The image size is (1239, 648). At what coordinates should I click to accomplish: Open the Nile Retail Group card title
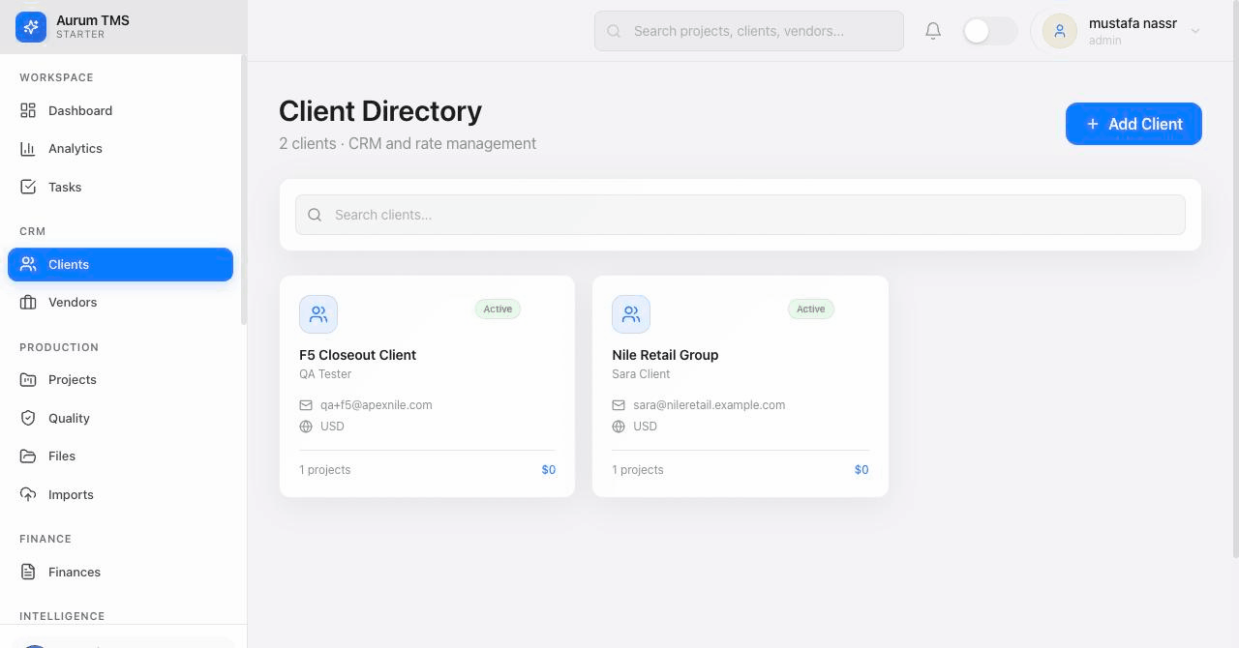pos(665,355)
